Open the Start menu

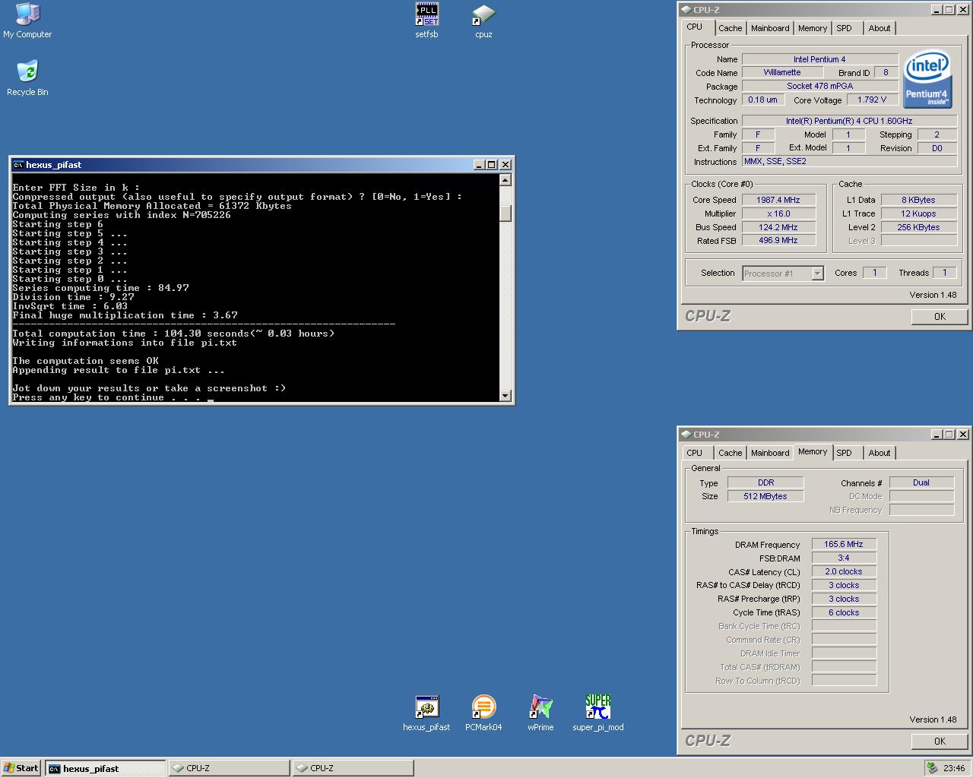[x=21, y=768]
